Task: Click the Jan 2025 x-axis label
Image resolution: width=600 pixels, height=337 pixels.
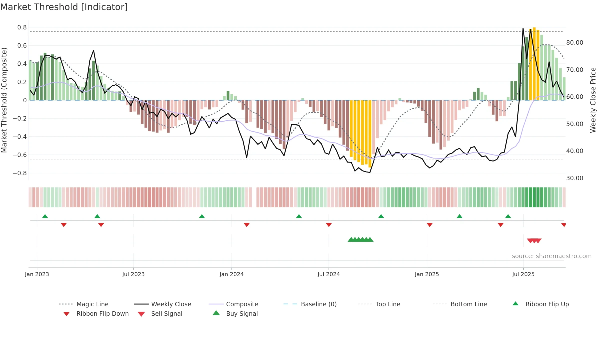Action: click(x=427, y=274)
